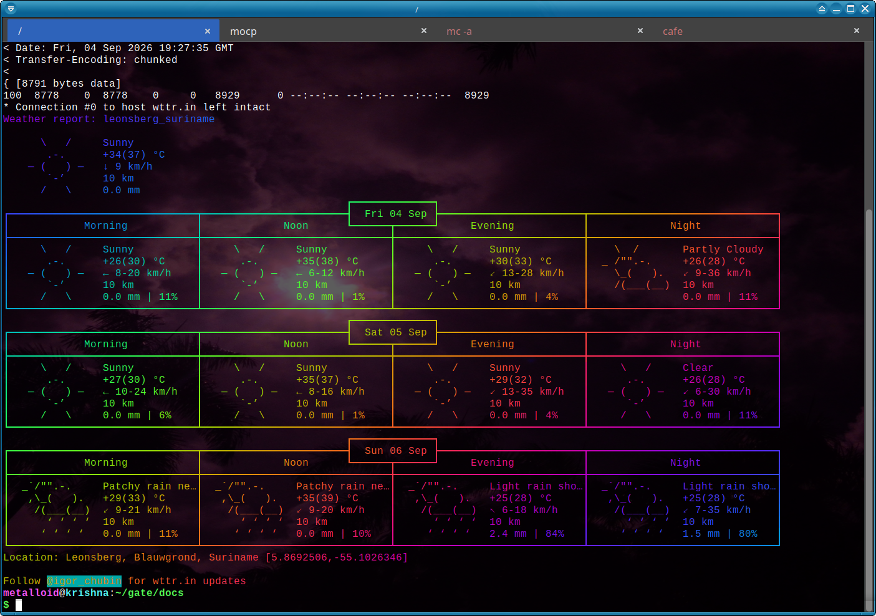The height and width of the screenshot is (616, 876).
Task: Close the cafe tab
Action: [x=857, y=31]
